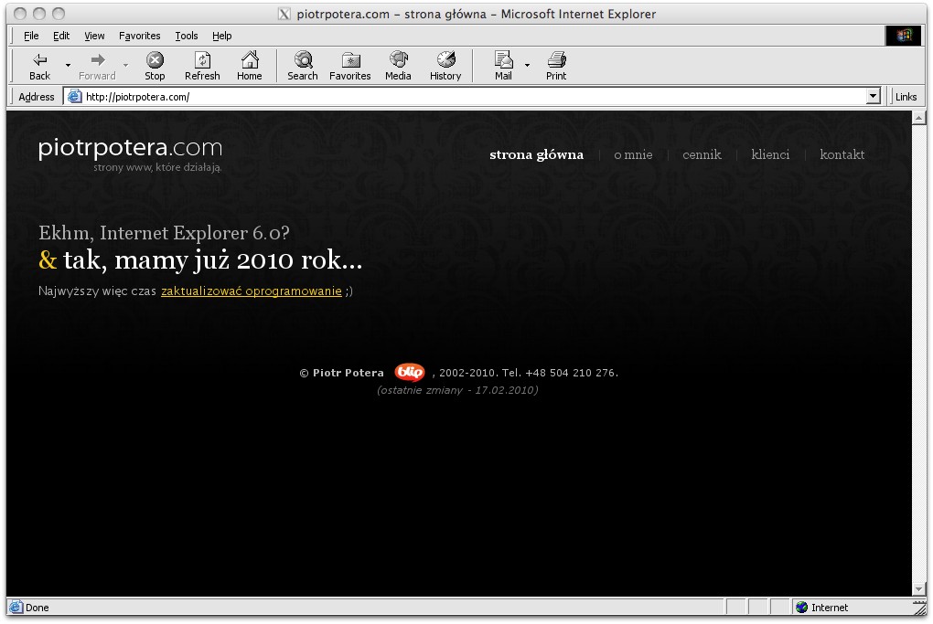This screenshot has height=624, width=933.
Task: Open the strona główna navigation link
Action: (536, 154)
